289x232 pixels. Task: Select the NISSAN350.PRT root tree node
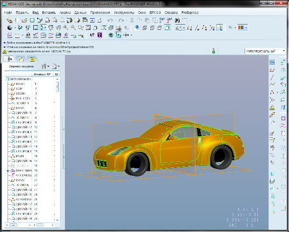tap(19, 79)
